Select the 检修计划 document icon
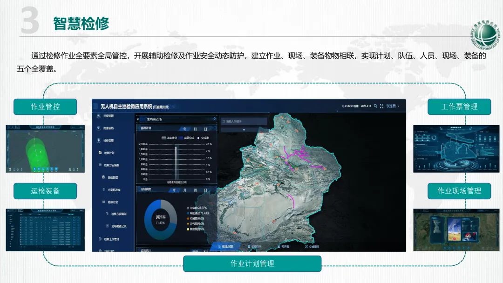Viewport: 503px width, 283px height. click(x=101, y=153)
